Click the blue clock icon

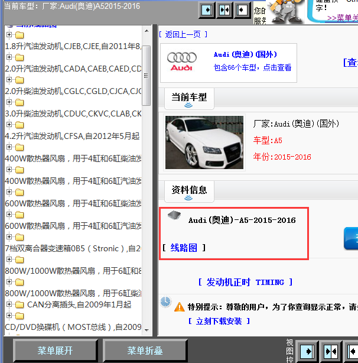pyautogui.click(x=165, y=302)
